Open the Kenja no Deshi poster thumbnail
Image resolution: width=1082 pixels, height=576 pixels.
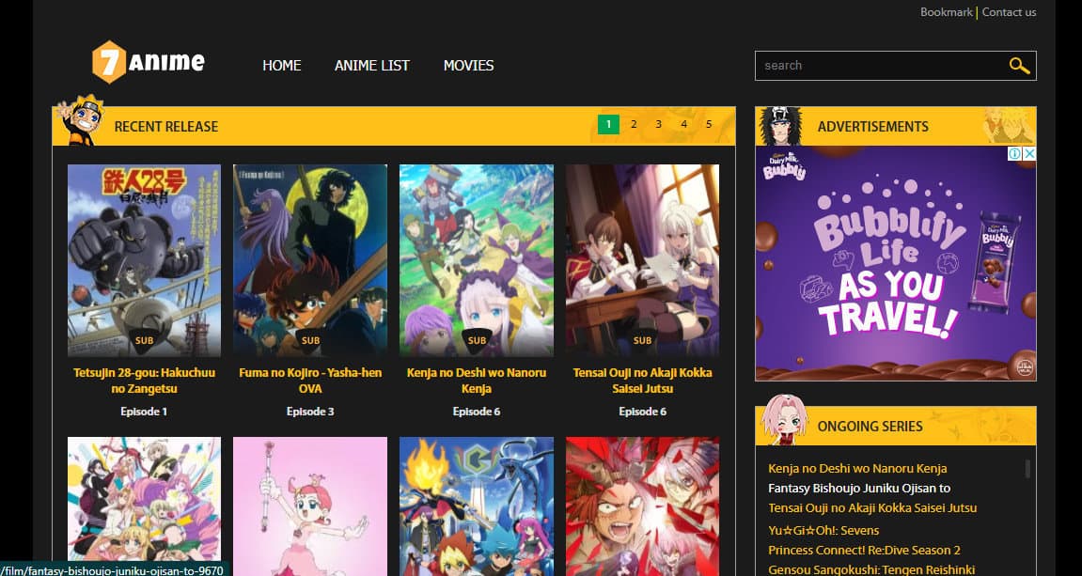pyautogui.click(x=477, y=260)
